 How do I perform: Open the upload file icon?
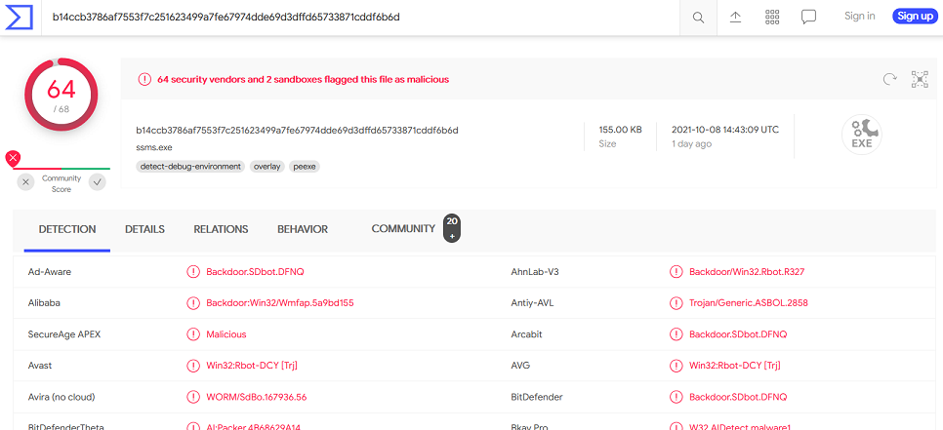tap(735, 17)
